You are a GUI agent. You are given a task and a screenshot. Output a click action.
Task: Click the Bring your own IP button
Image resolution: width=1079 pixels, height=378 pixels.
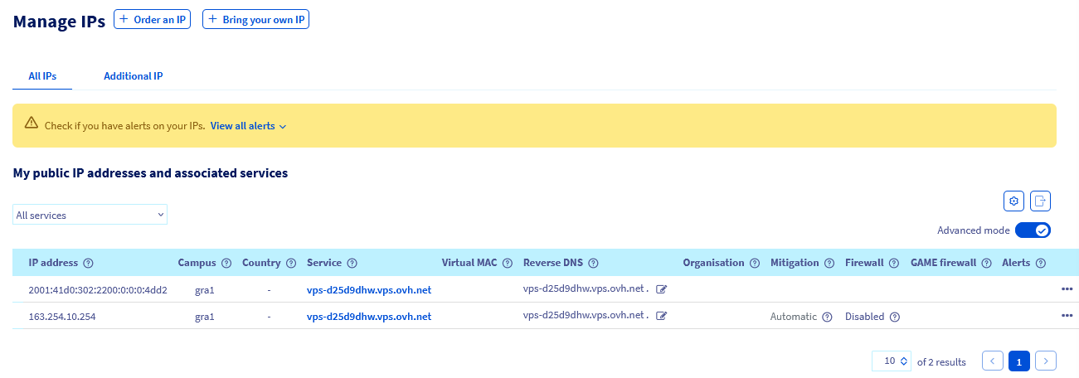coord(255,20)
